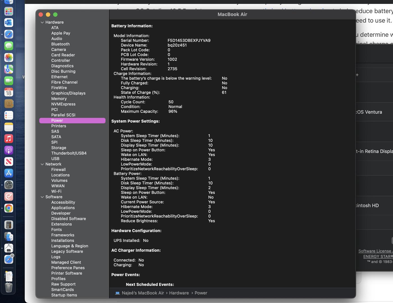Click the laptop icon in path bar

(117, 293)
